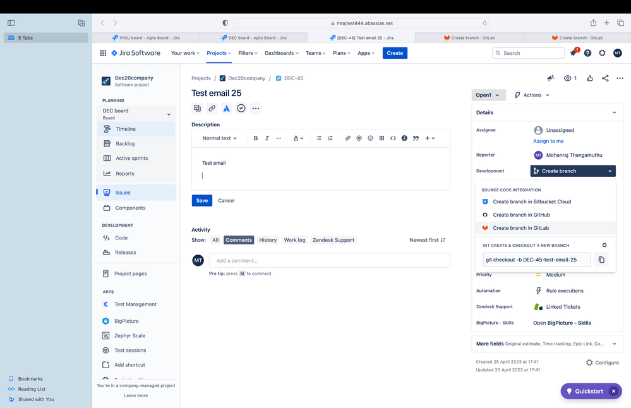Open Backlog in sidebar
This screenshot has width=631, height=408.
point(136,143)
